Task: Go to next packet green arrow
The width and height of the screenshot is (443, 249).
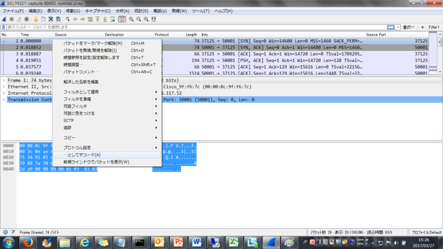Action: (83, 19)
